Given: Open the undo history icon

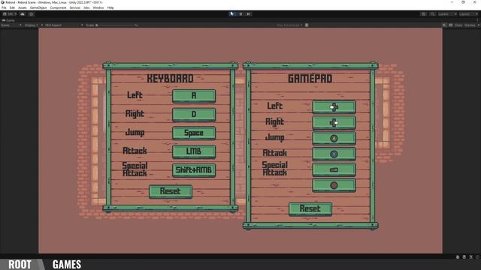Looking at the screenshot, I should click(x=424, y=14).
